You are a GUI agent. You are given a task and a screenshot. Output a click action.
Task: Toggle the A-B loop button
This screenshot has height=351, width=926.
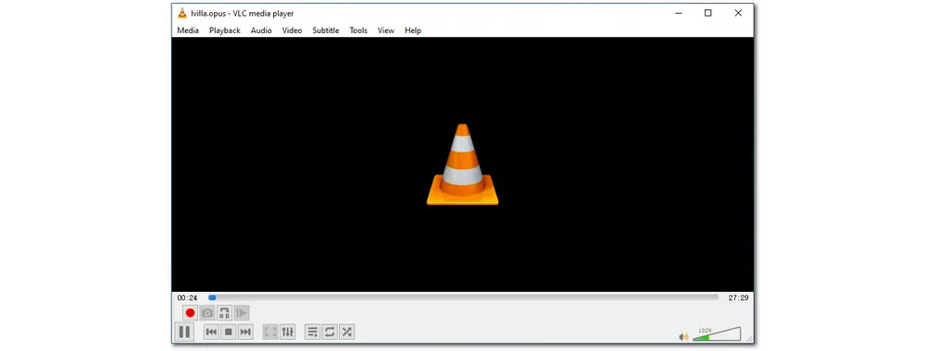pyautogui.click(x=224, y=313)
